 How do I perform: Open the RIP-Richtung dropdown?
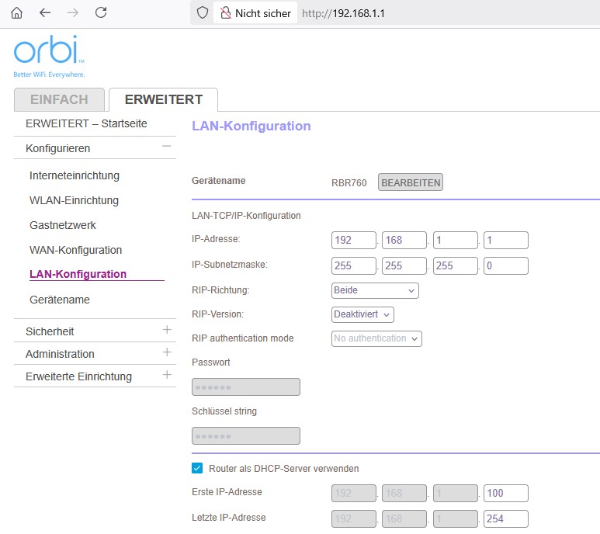(375, 290)
